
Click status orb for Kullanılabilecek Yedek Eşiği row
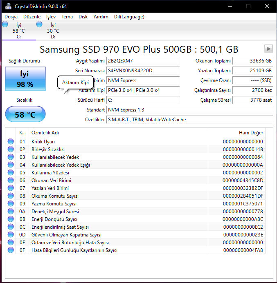(11, 165)
